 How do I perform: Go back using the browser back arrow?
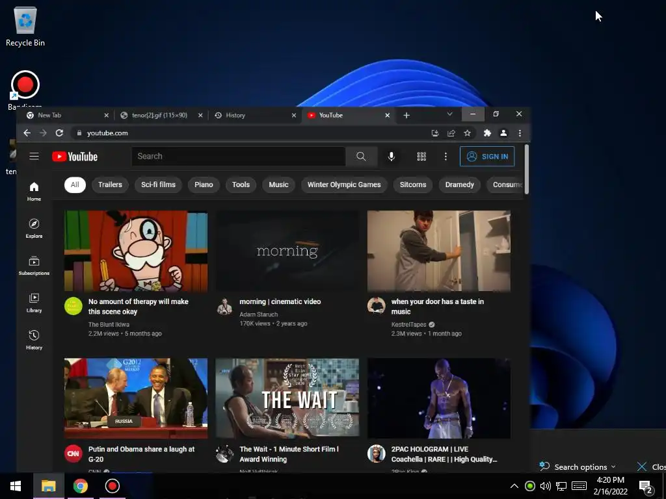[x=27, y=133]
